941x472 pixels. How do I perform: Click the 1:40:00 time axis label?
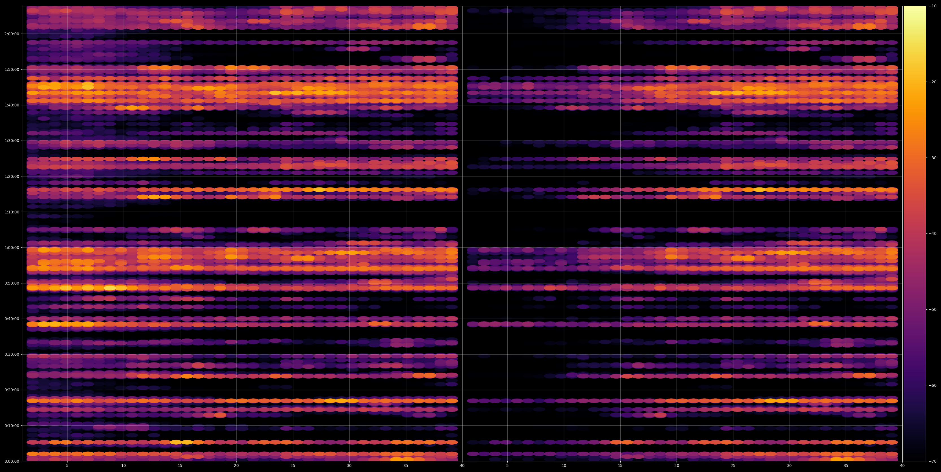click(12, 105)
